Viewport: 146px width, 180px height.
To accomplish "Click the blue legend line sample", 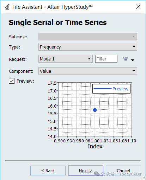I will tap(102, 89).
